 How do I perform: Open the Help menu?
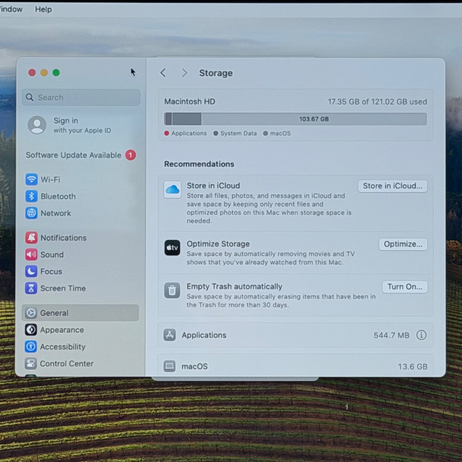(43, 10)
